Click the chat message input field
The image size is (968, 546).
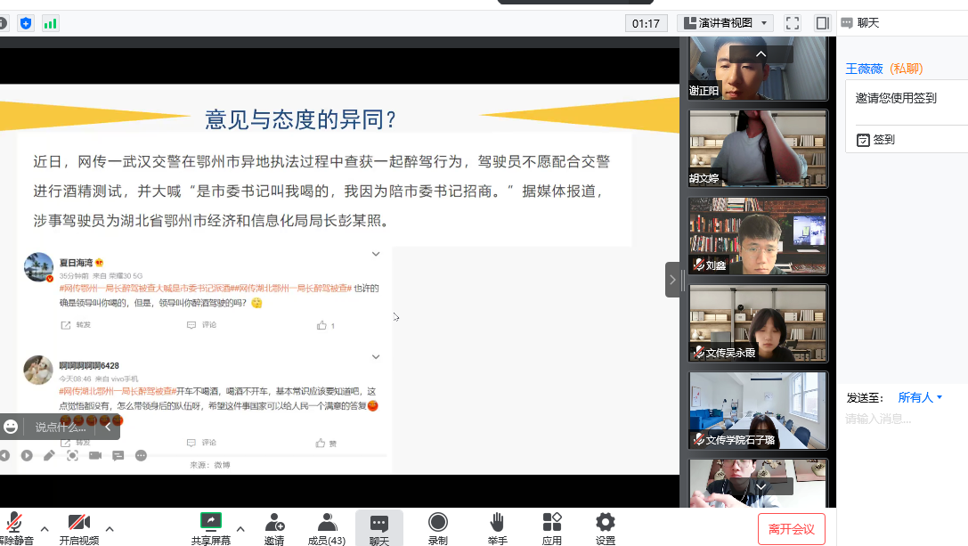[x=904, y=445]
